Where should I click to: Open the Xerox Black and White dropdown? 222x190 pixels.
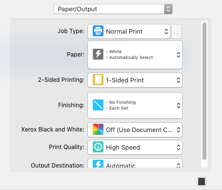point(135,130)
